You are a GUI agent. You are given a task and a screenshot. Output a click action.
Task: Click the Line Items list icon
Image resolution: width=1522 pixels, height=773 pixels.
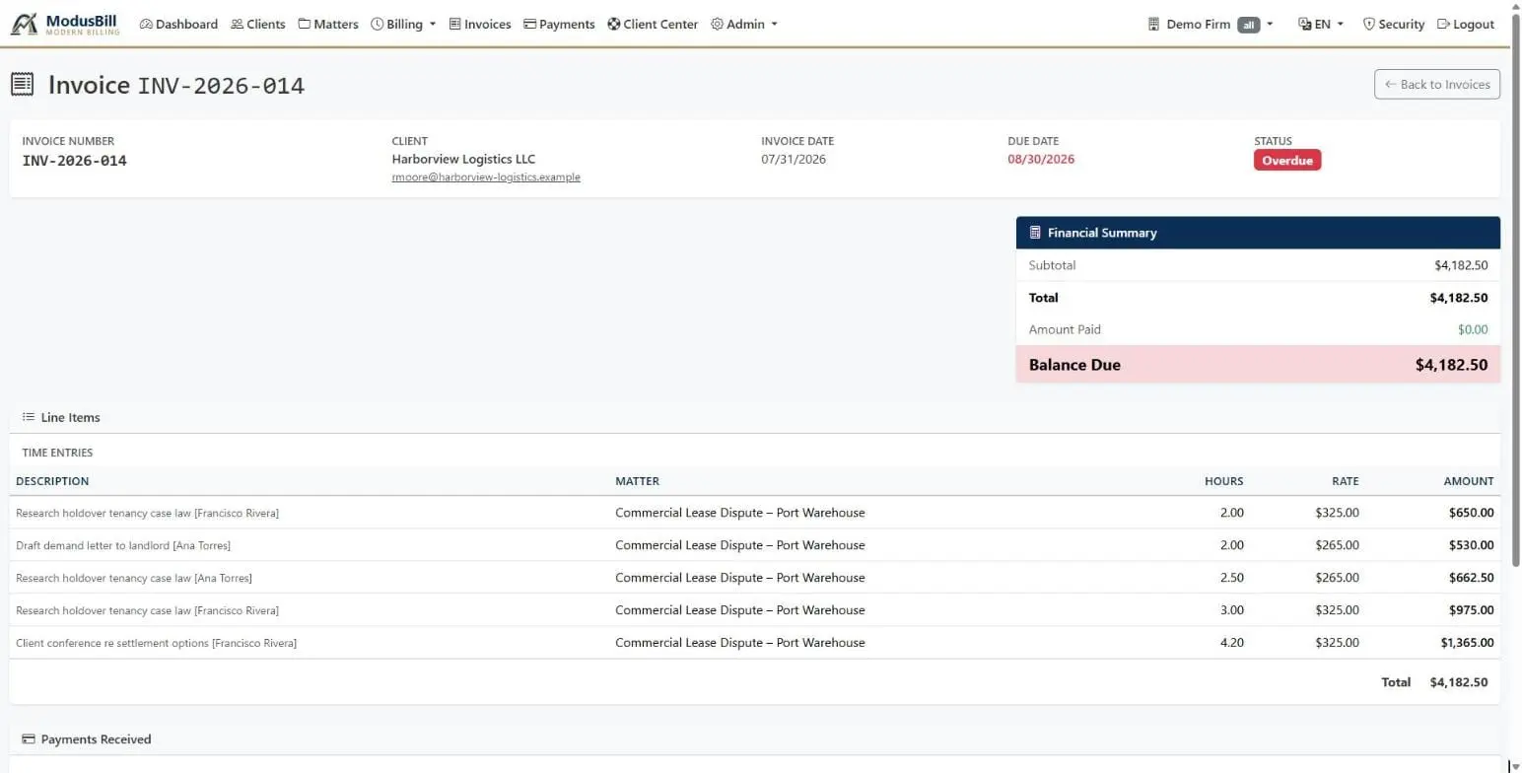[29, 417]
